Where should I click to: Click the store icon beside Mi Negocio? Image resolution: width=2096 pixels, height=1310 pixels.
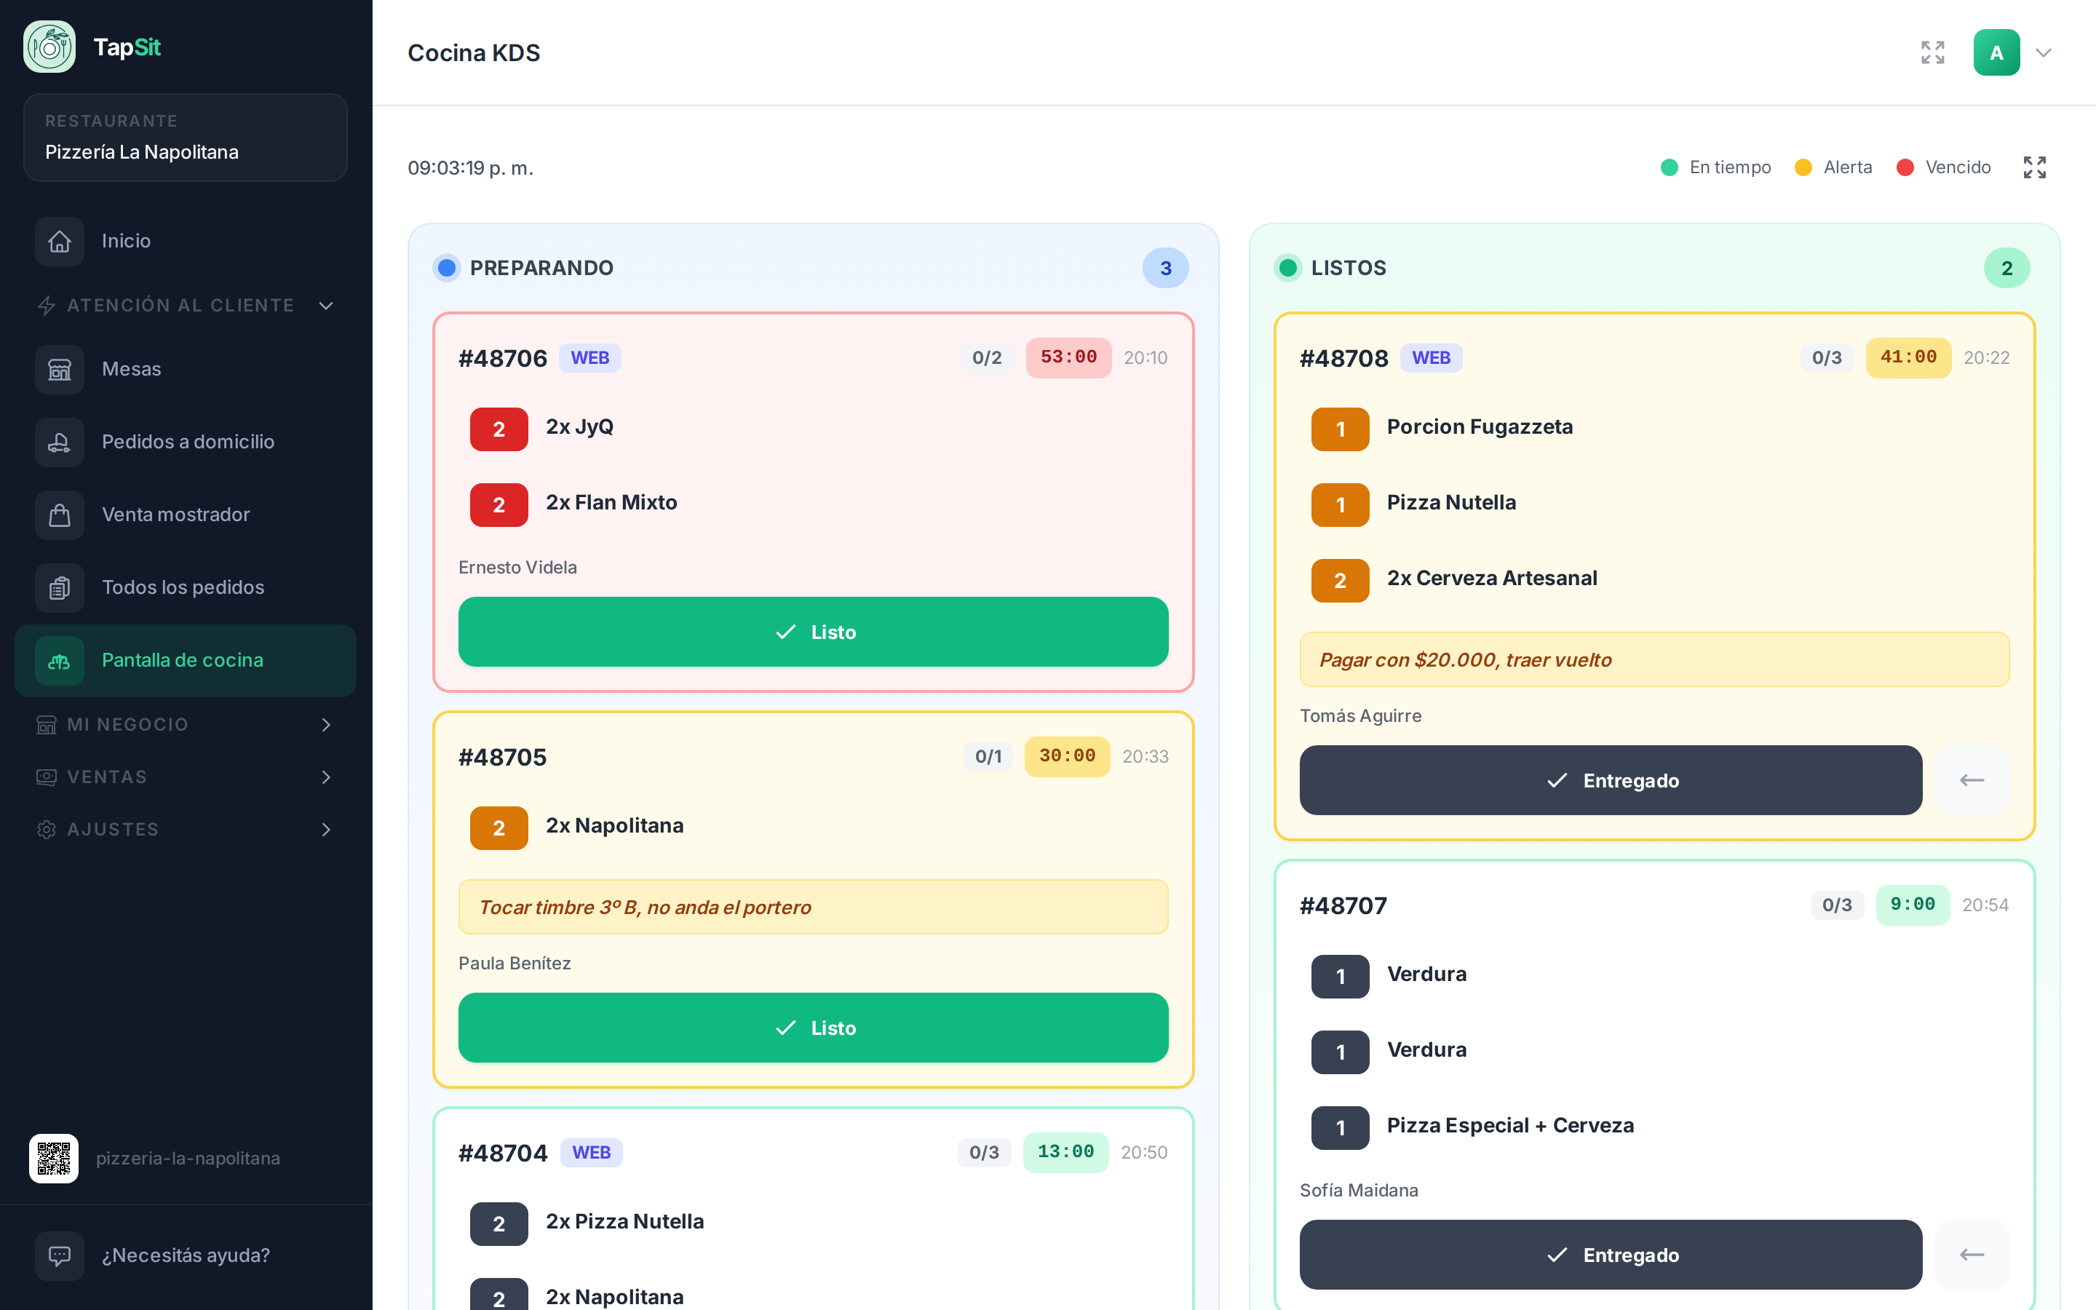(x=47, y=724)
